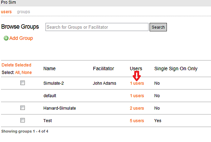Tick the Simulate-2 group checkbox
This screenshot has height=142, width=211.
(x=23, y=83)
